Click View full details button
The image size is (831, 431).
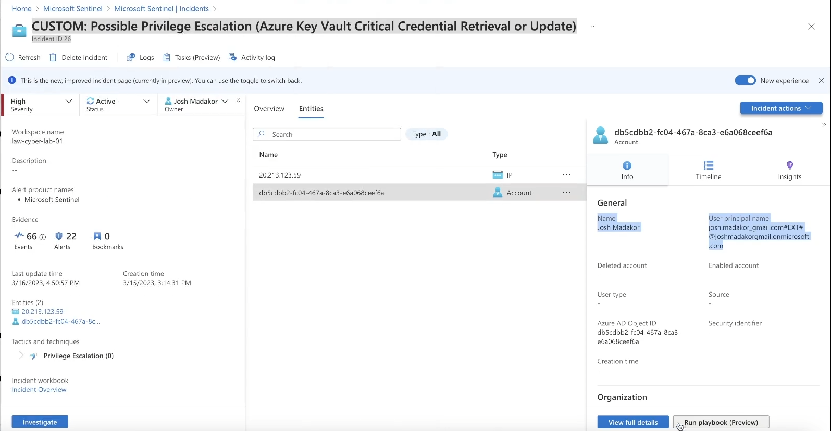point(633,422)
